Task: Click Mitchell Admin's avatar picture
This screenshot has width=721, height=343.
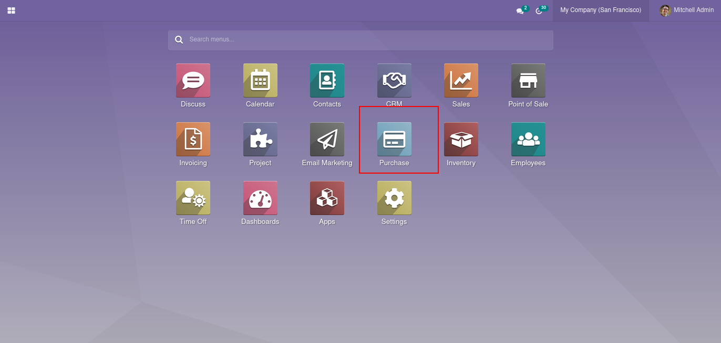Action: [665, 10]
